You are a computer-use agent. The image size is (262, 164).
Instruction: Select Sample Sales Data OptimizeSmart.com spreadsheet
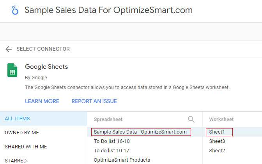tap(145, 132)
